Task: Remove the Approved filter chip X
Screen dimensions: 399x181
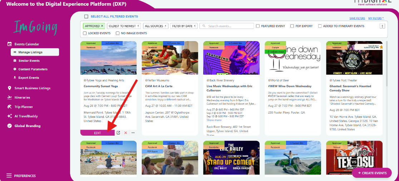Action: pos(102,26)
